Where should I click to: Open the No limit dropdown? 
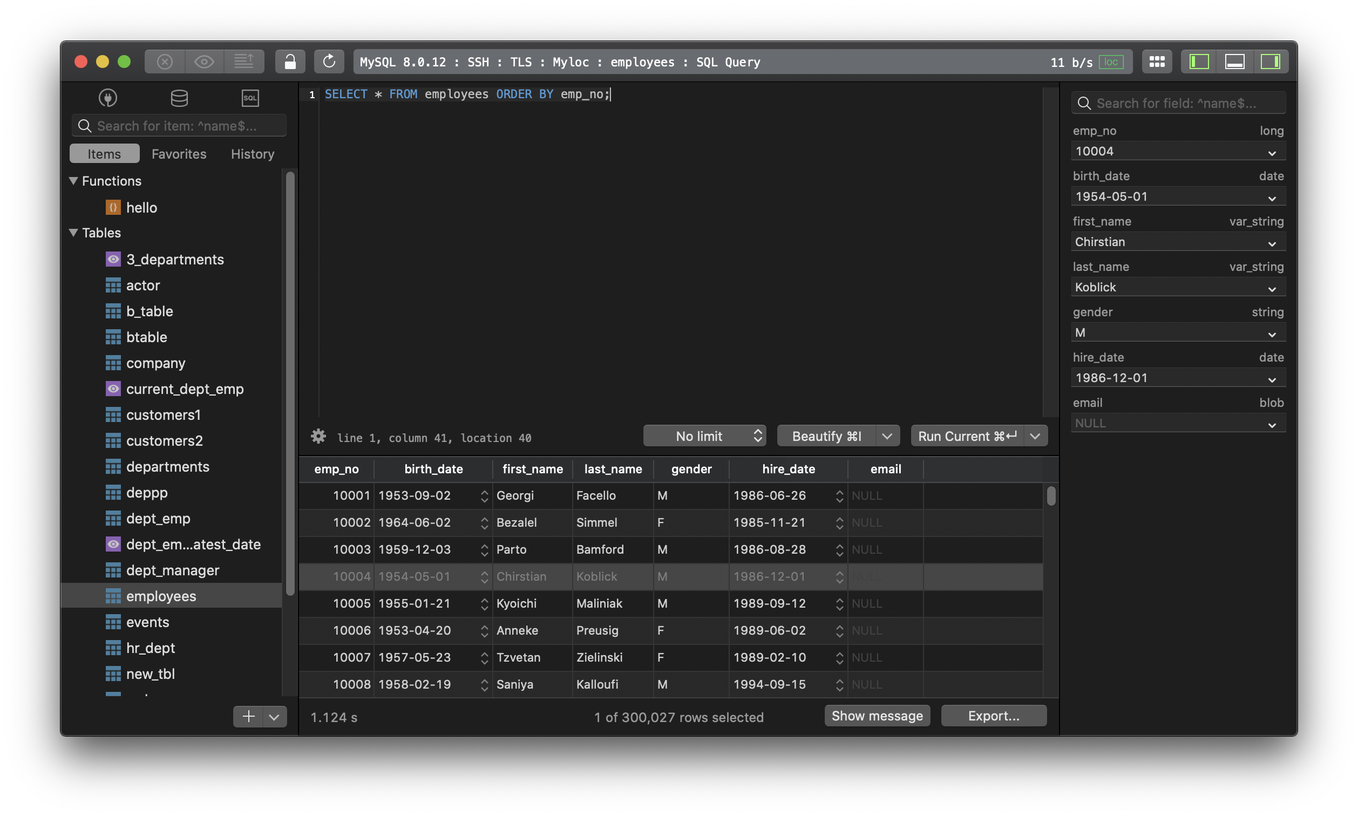704,436
